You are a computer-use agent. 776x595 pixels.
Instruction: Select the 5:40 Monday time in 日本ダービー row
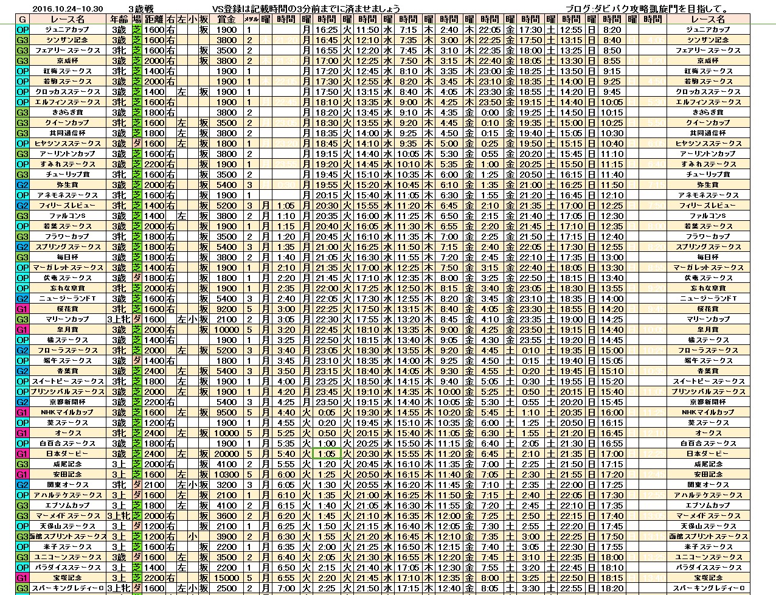point(286,454)
